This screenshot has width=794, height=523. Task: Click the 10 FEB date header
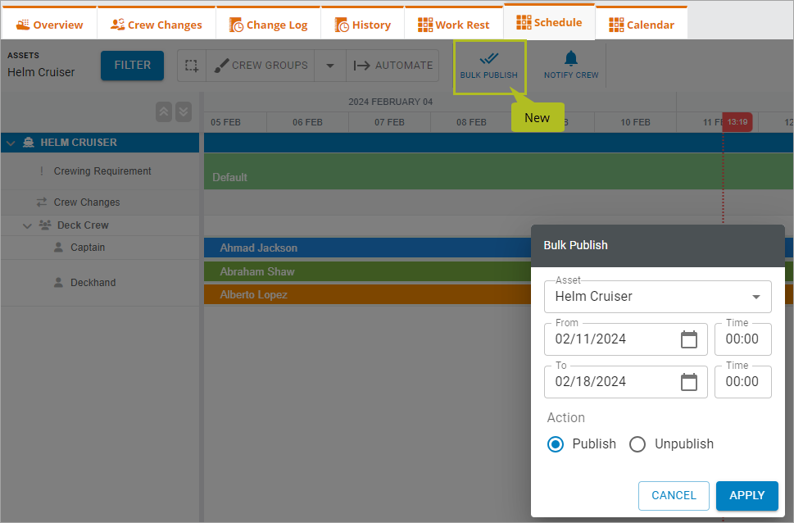[x=635, y=122]
